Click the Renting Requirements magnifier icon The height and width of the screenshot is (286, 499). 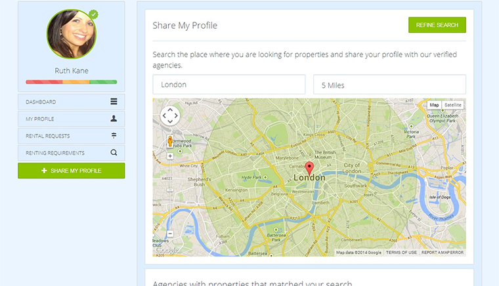pyautogui.click(x=114, y=153)
